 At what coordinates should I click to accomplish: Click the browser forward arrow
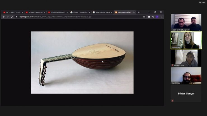coord(8,17)
